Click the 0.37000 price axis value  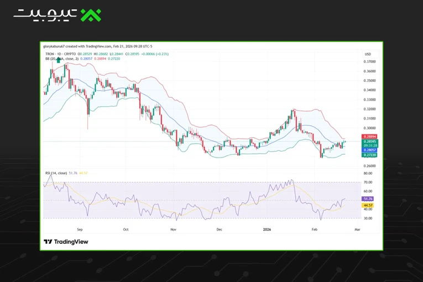[x=369, y=61]
